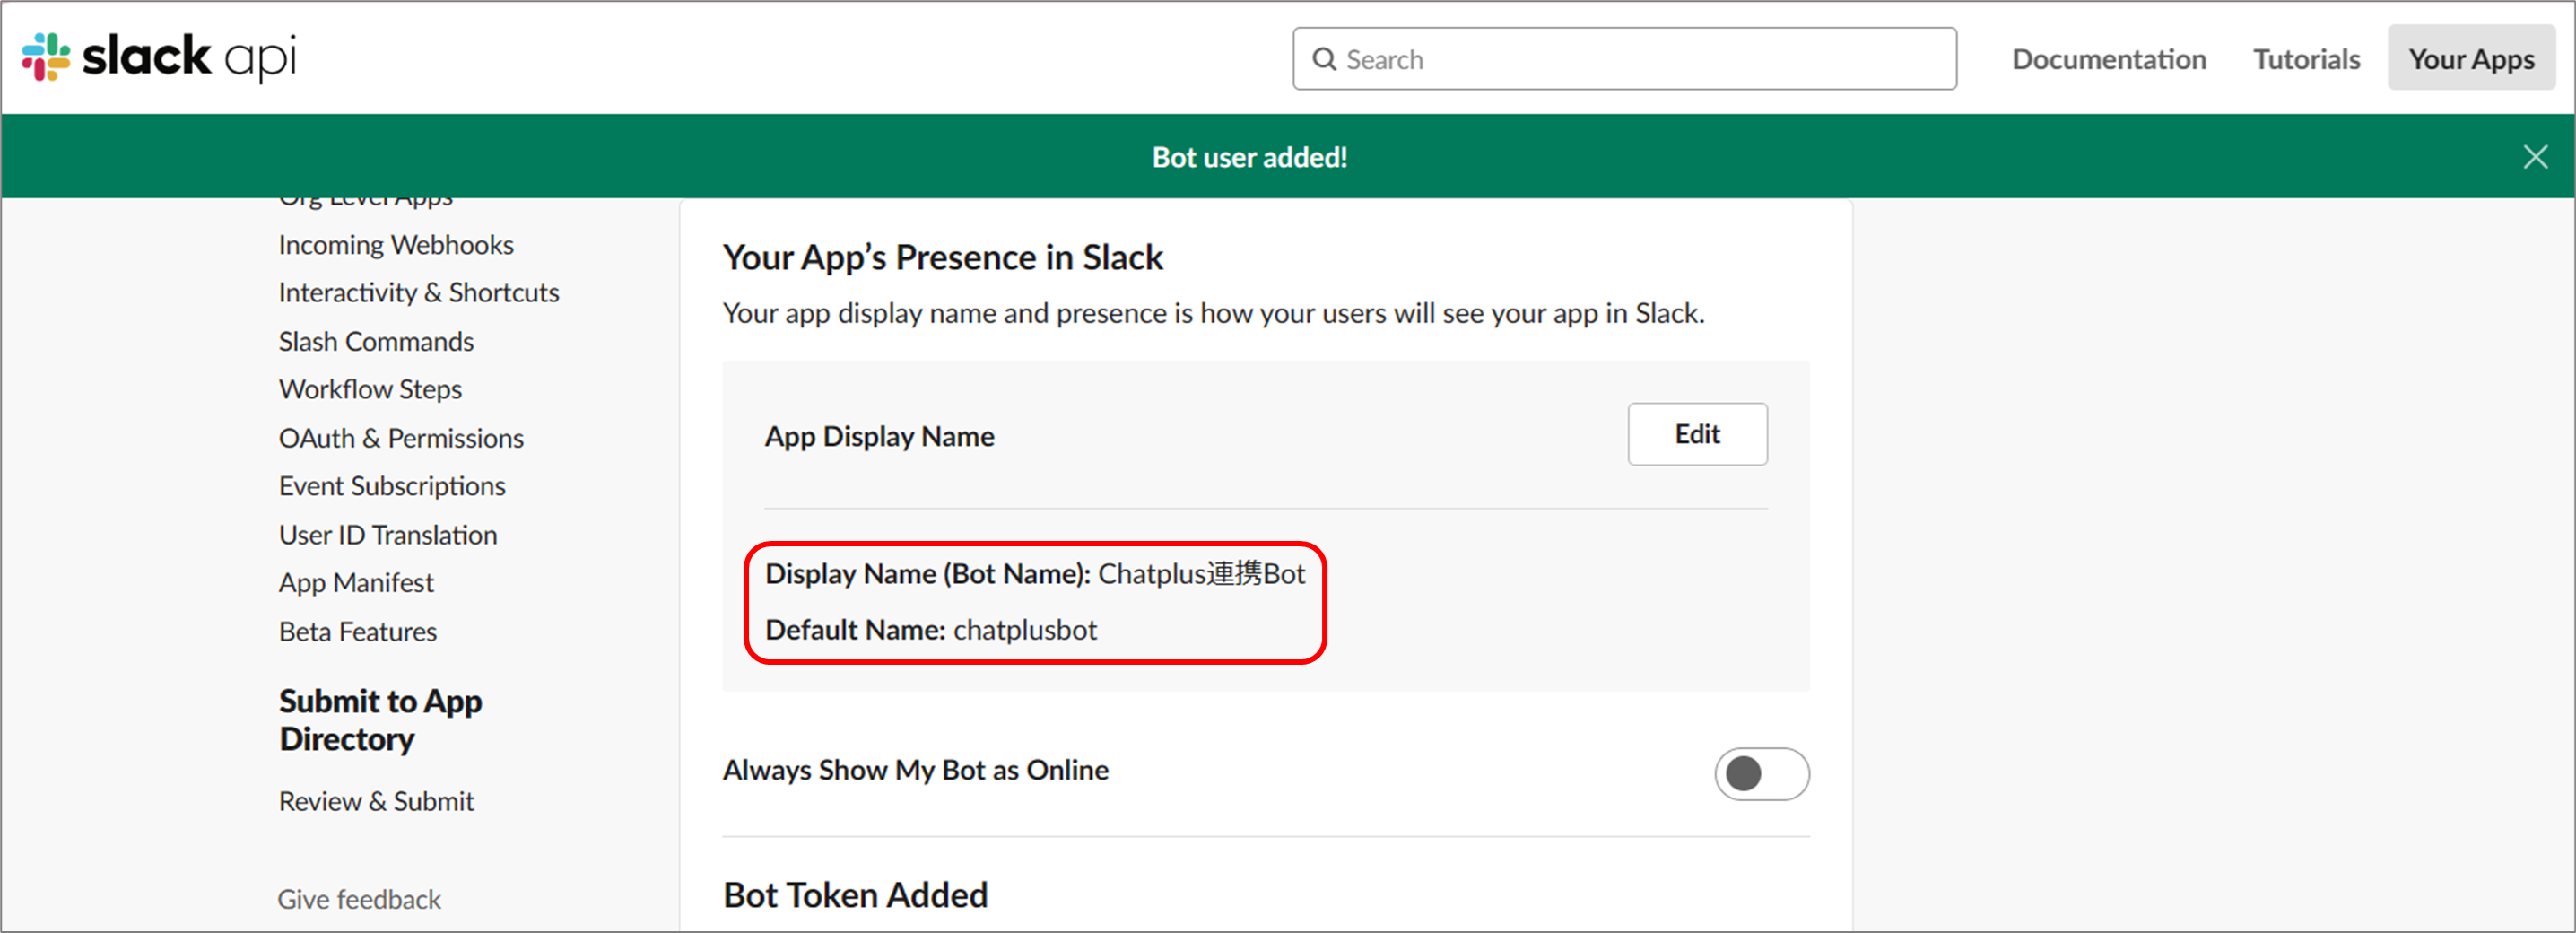This screenshot has height=933, width=2576.
Task: Click the 'Bot user added!' message text
Action: [1249, 157]
